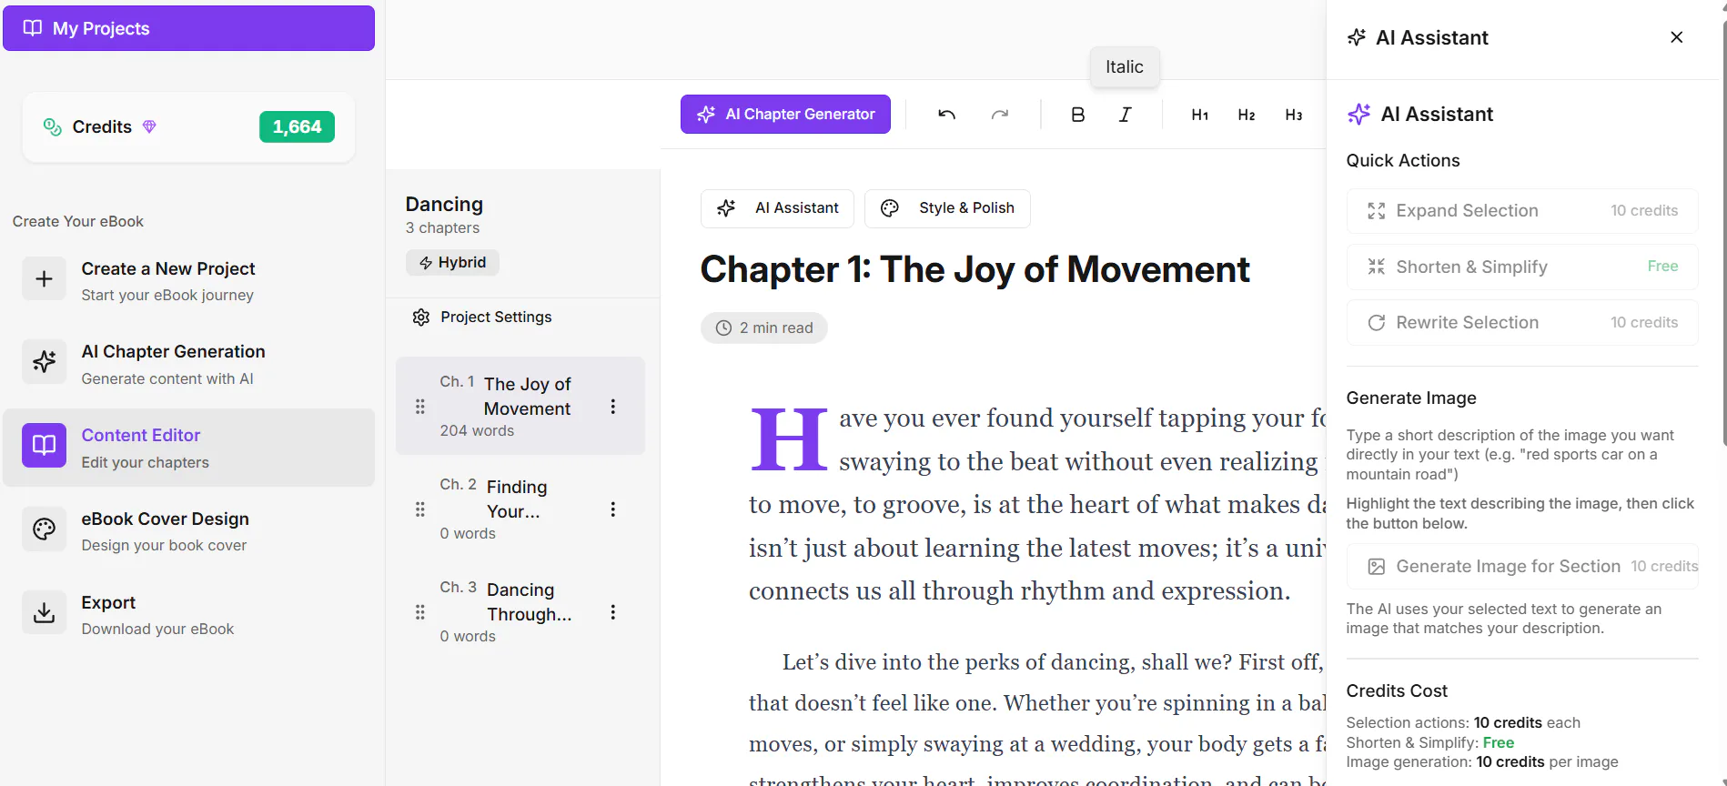Image resolution: width=1727 pixels, height=786 pixels.
Task: Click the sparkle icon beside AI Chapter Generation
Action: point(44,362)
